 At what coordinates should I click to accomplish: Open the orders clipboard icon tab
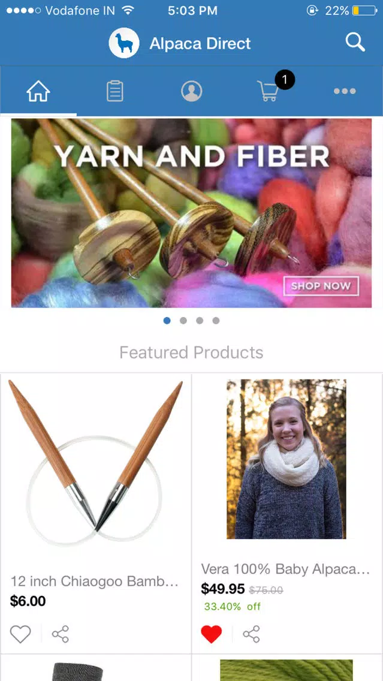(x=115, y=91)
